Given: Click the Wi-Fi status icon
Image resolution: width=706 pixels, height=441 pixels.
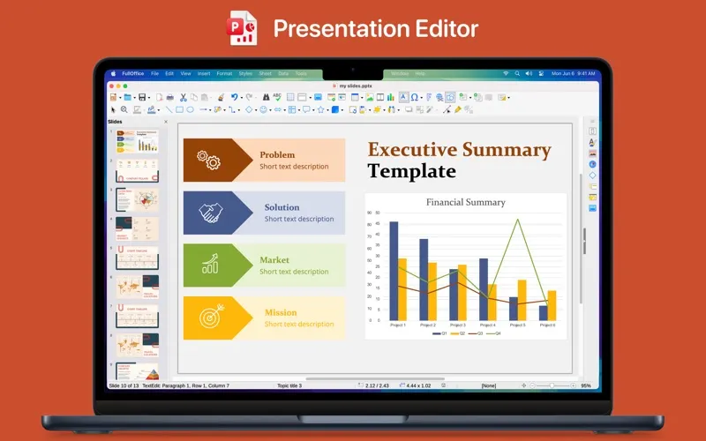Looking at the screenshot, I should click(x=506, y=73).
